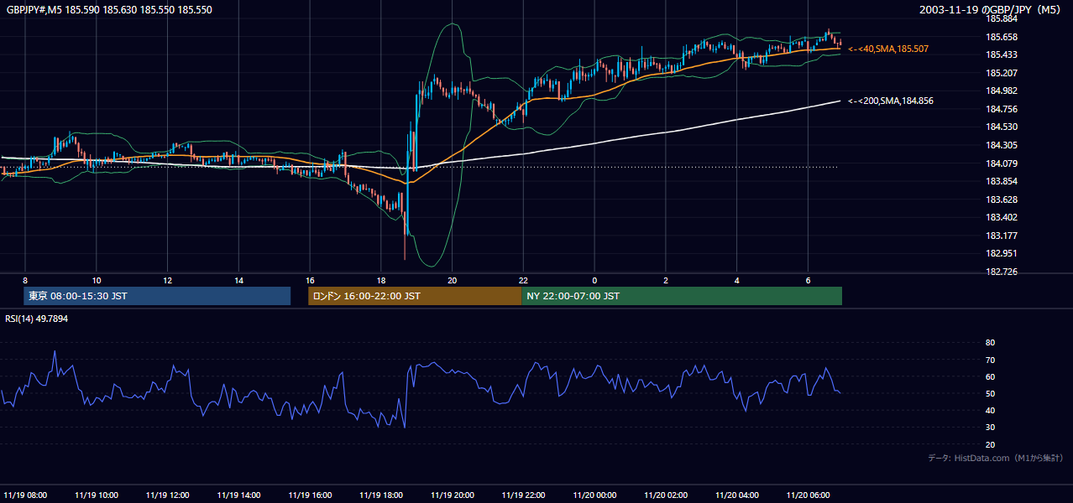The height and width of the screenshot is (503, 1073).
Task: Click the hour label 22 on time axis
Action: [523, 280]
